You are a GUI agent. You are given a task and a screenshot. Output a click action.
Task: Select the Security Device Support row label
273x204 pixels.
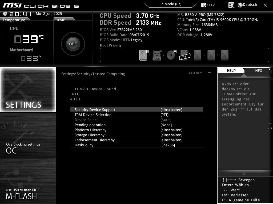point(95,110)
